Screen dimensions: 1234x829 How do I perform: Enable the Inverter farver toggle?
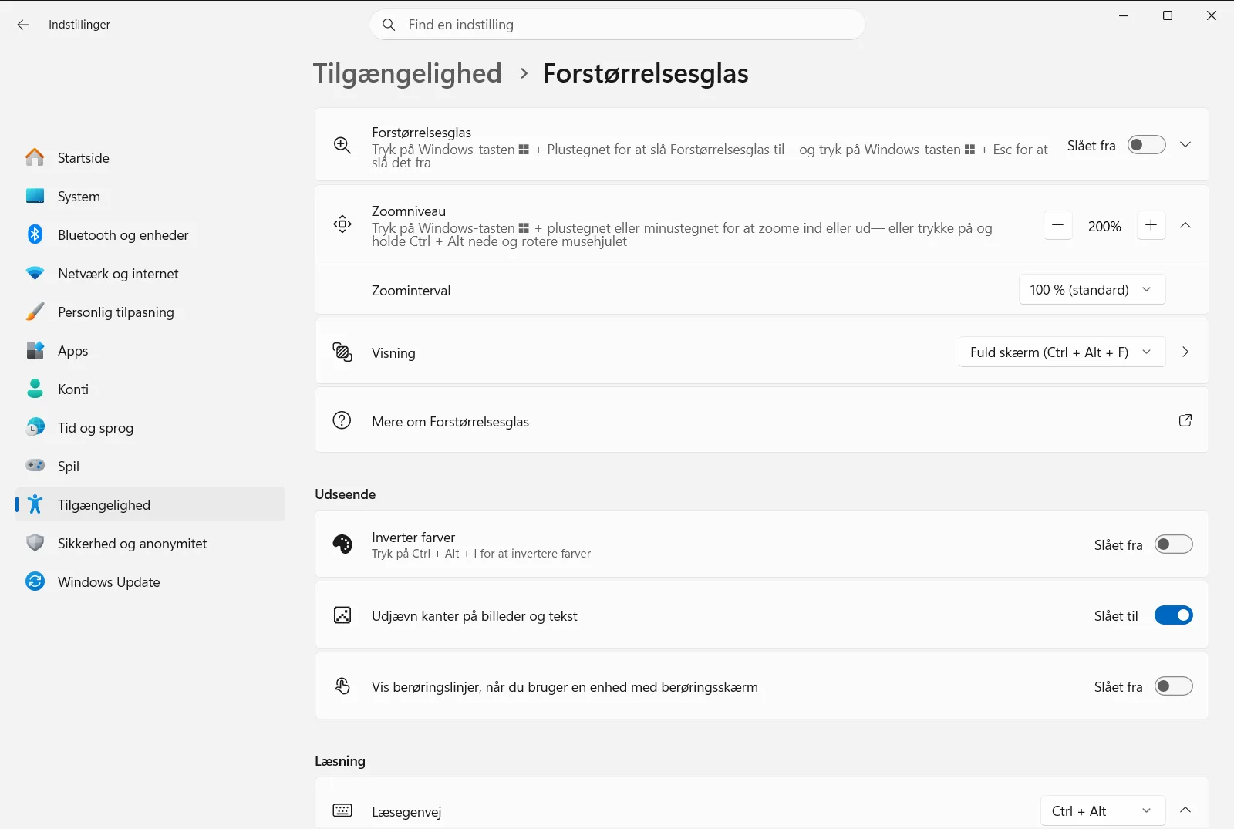[x=1174, y=544]
